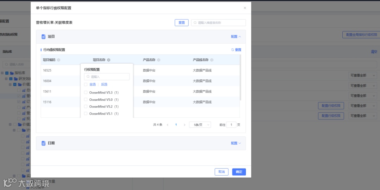Click 全选 link in the popup
Screen dimensions: 380x190
93,85
